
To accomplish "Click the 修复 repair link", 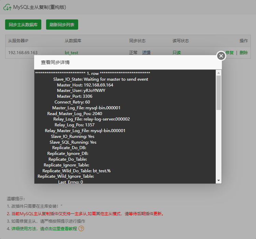I will point(229,52).
